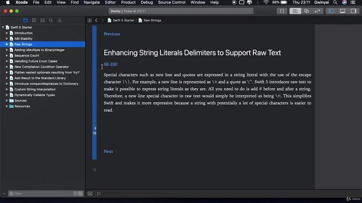Screen dimensions: 362x203
Task: Open the Source Control navigator icon
Action: pyautogui.click(x=34, y=20)
